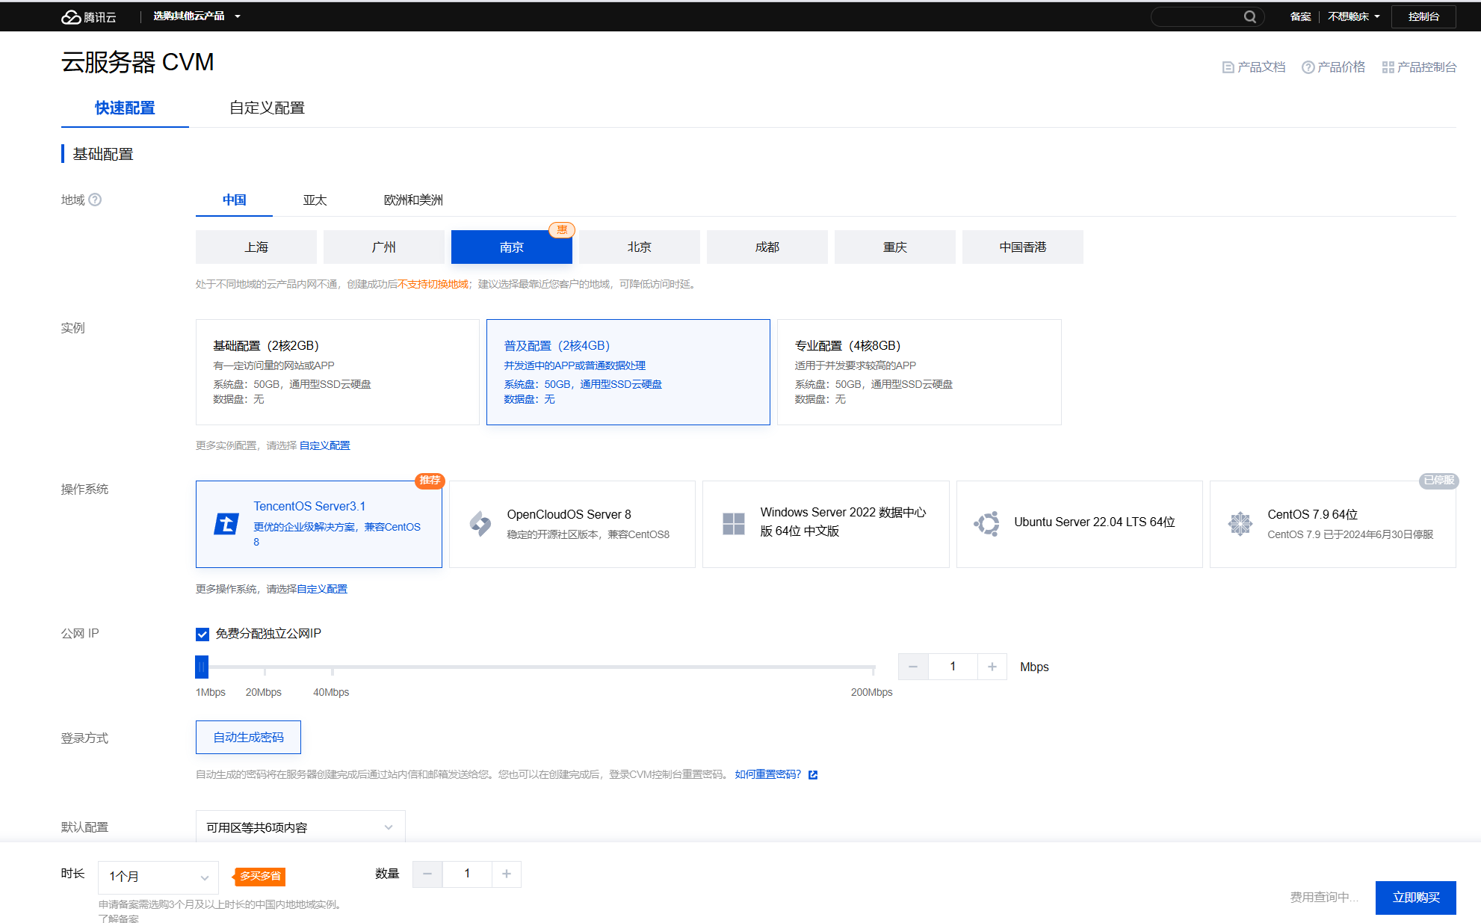Switch to the 自定义配置 tab
Image resolution: width=1481 pixels, height=923 pixels.
click(x=267, y=108)
